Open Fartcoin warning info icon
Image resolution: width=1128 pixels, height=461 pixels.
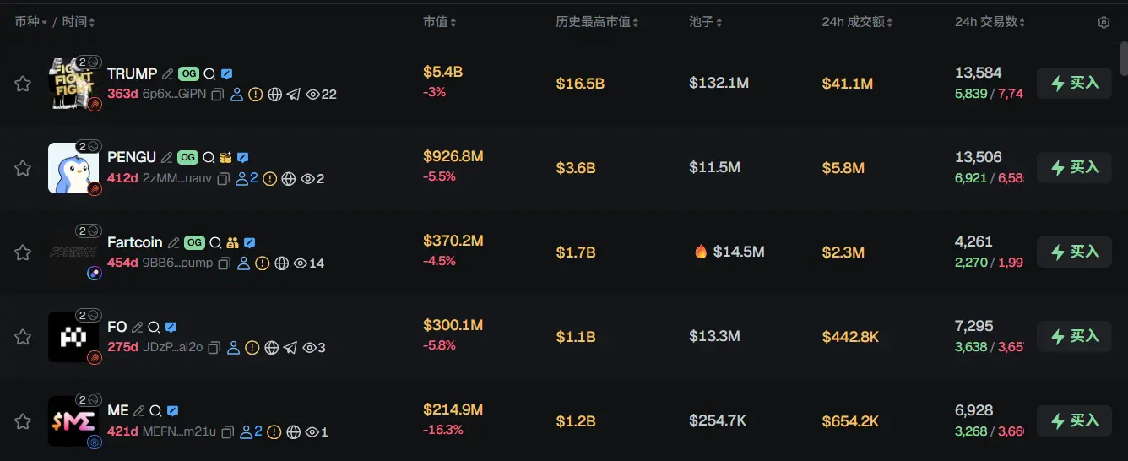tap(262, 263)
